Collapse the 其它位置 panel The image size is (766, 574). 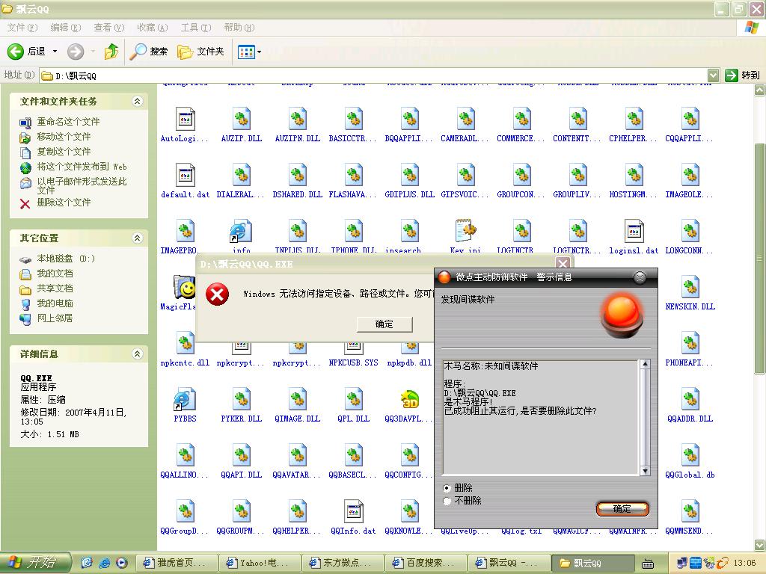pyautogui.click(x=138, y=238)
